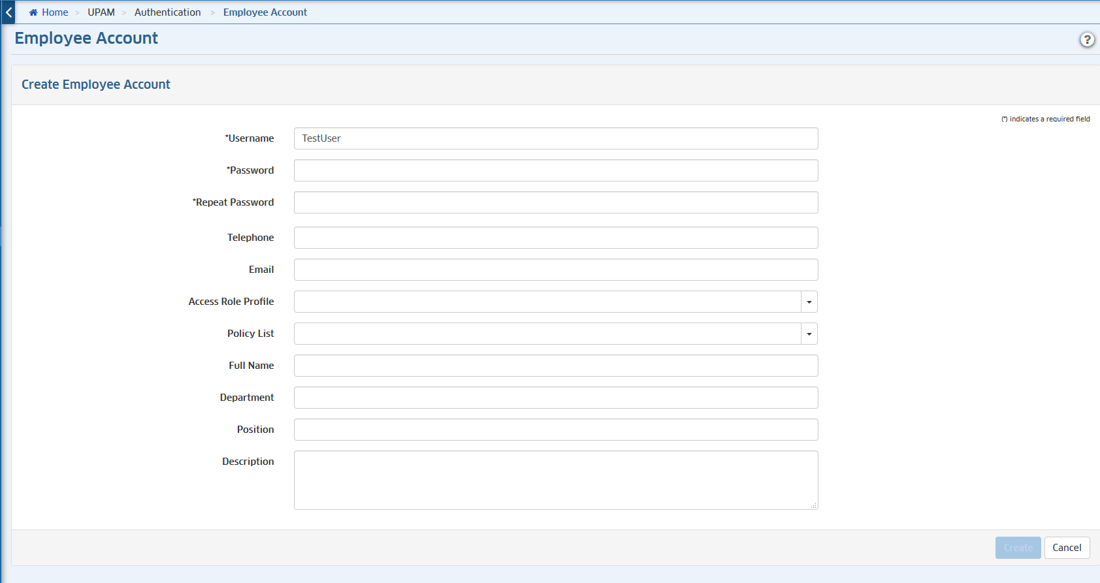Expand the Access Role Profile dropdown arrow

pos(809,302)
